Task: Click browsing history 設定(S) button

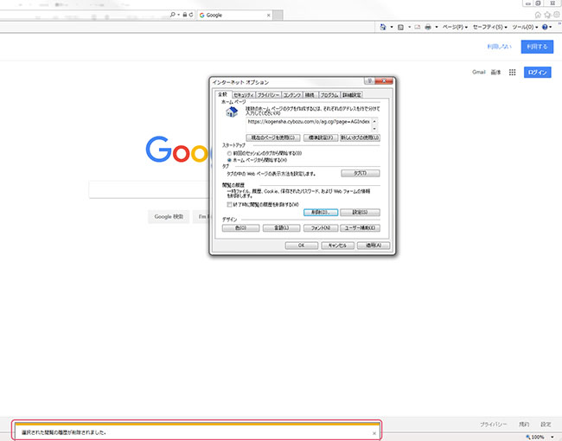Action: click(360, 212)
